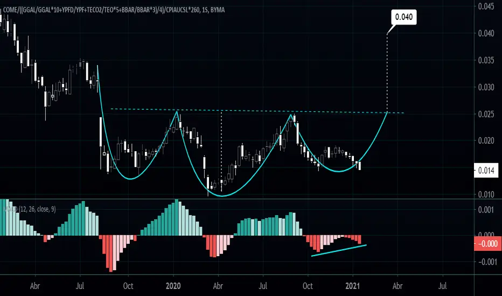Click the COME ratio symbol title text
The height and width of the screenshot is (296, 502).
coord(114,10)
